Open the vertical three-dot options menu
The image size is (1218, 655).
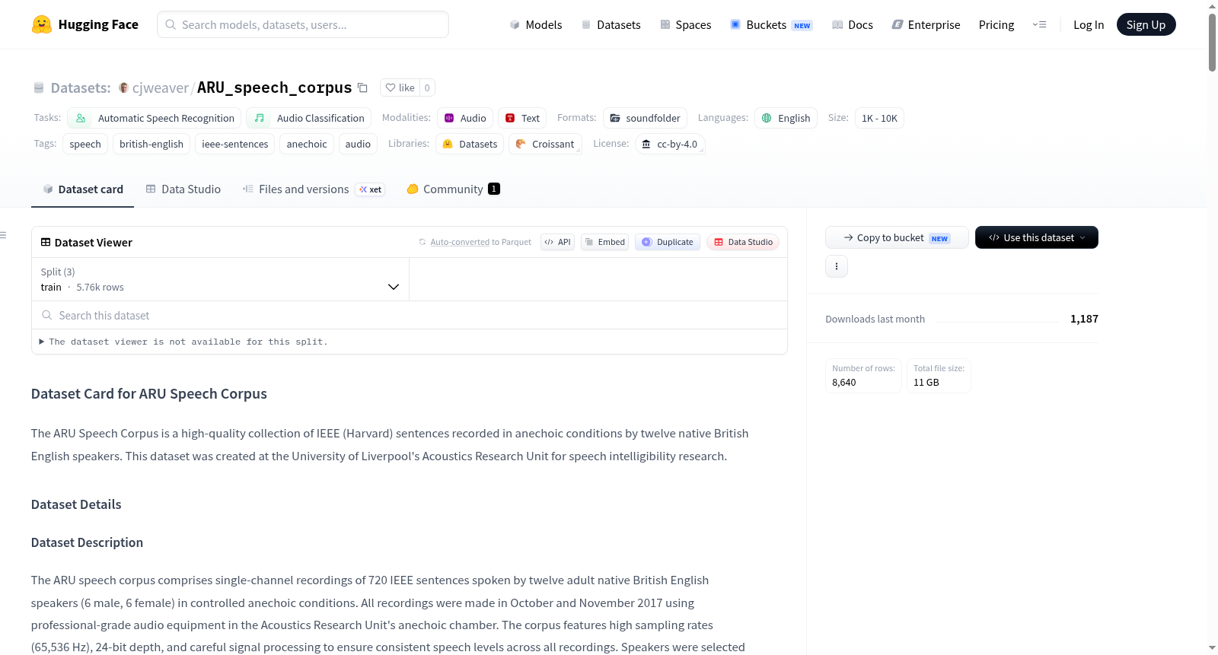coord(837,266)
